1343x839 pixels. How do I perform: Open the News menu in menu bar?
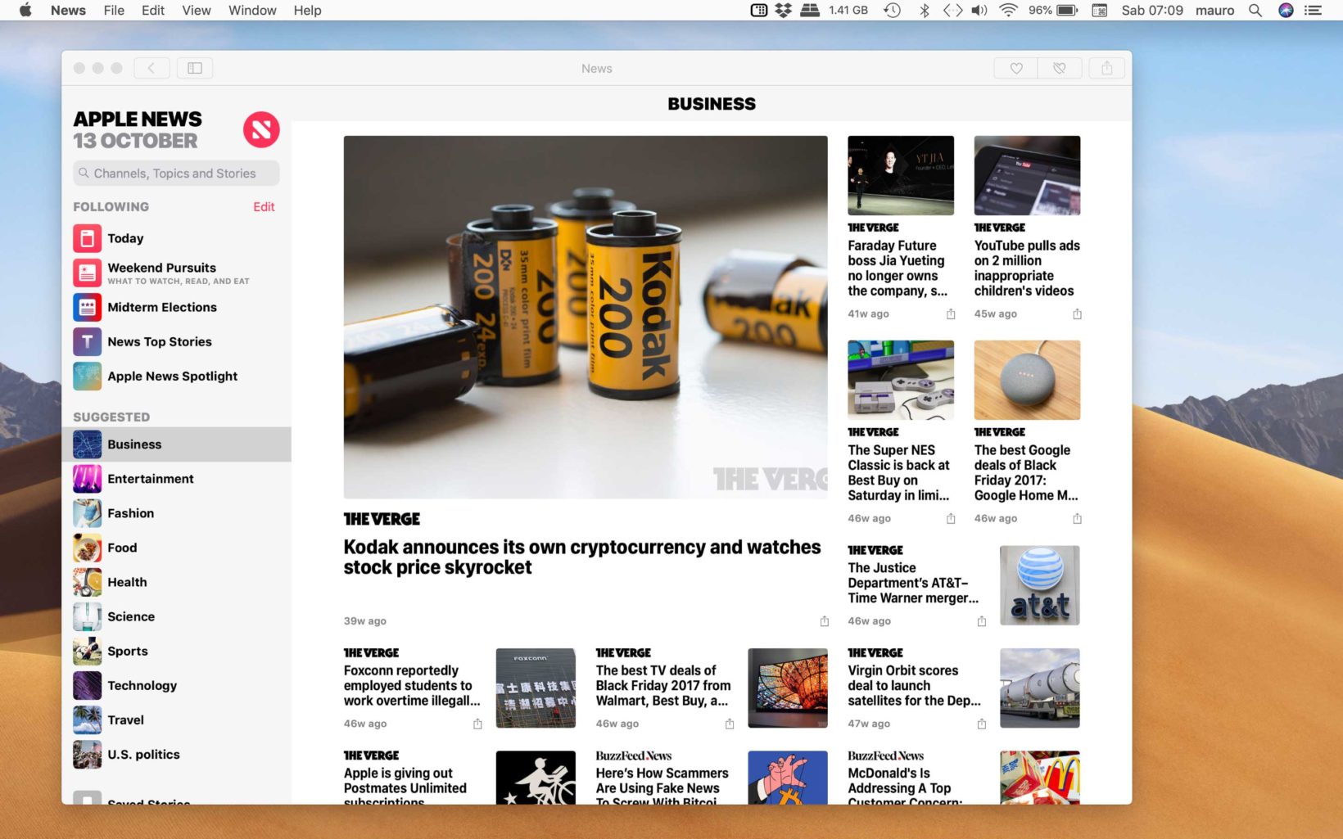click(68, 11)
